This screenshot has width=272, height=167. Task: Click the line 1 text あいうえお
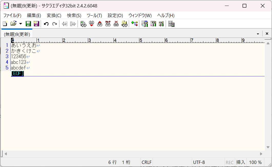24,45
